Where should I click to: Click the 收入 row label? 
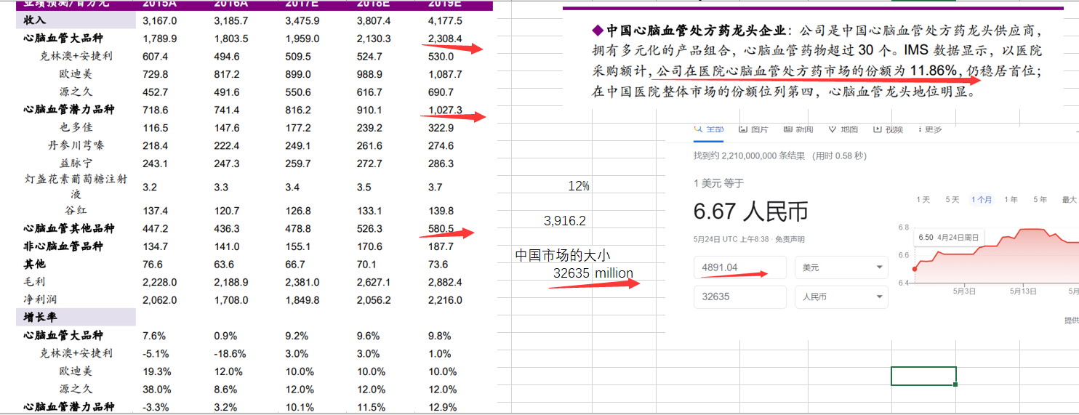pos(34,20)
